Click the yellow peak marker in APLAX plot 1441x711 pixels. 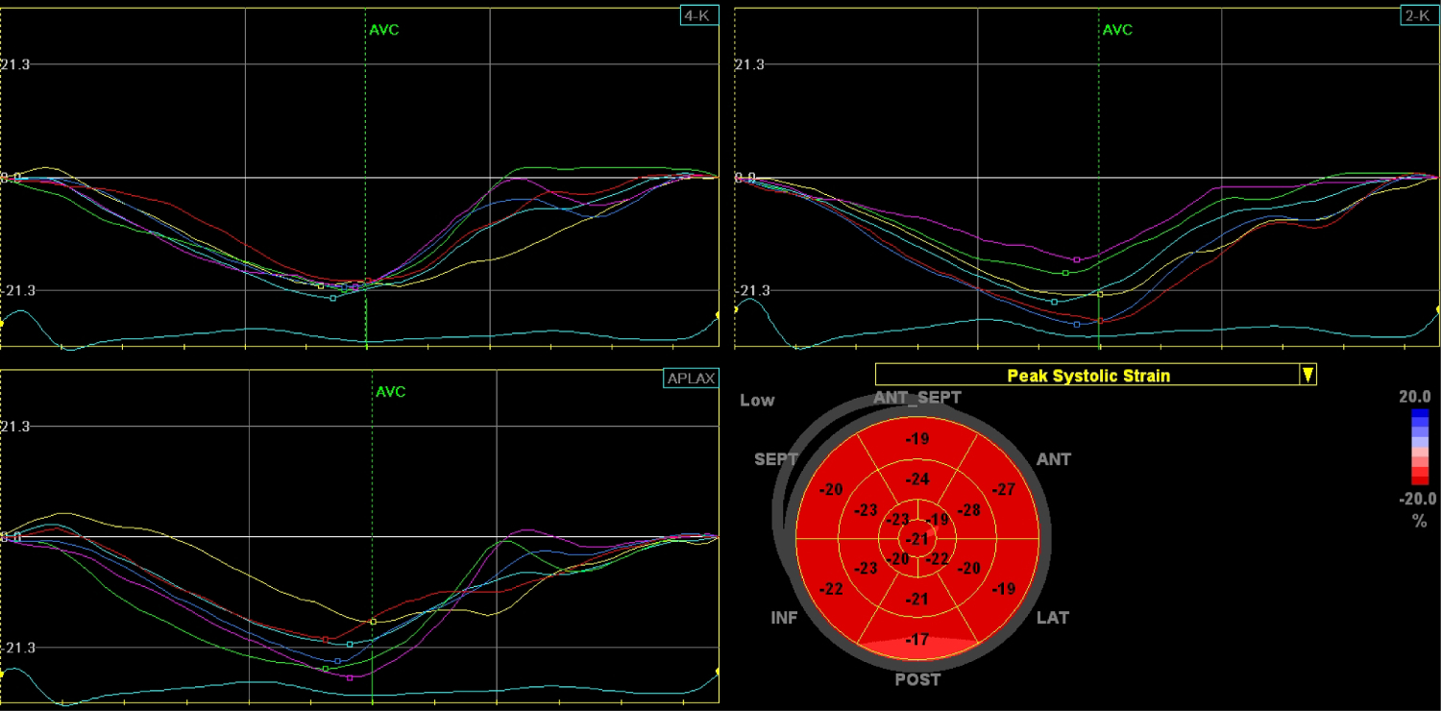coord(373,622)
